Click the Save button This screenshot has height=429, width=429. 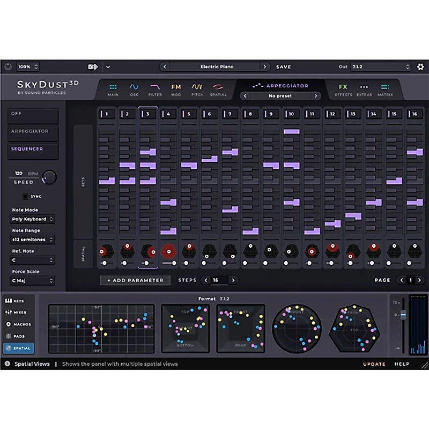283,66
